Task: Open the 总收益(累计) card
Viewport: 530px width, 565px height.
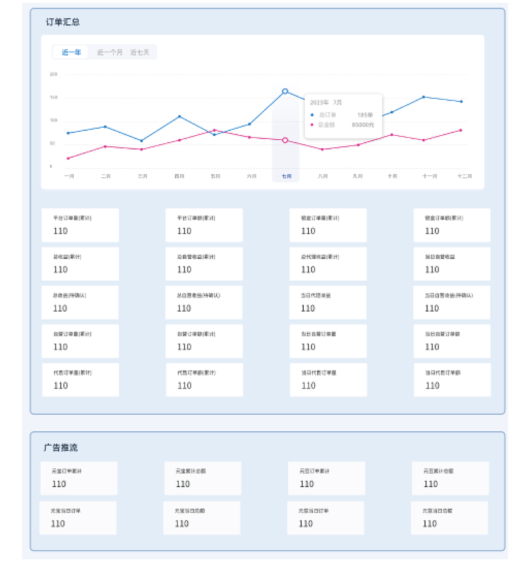Action: (x=80, y=264)
